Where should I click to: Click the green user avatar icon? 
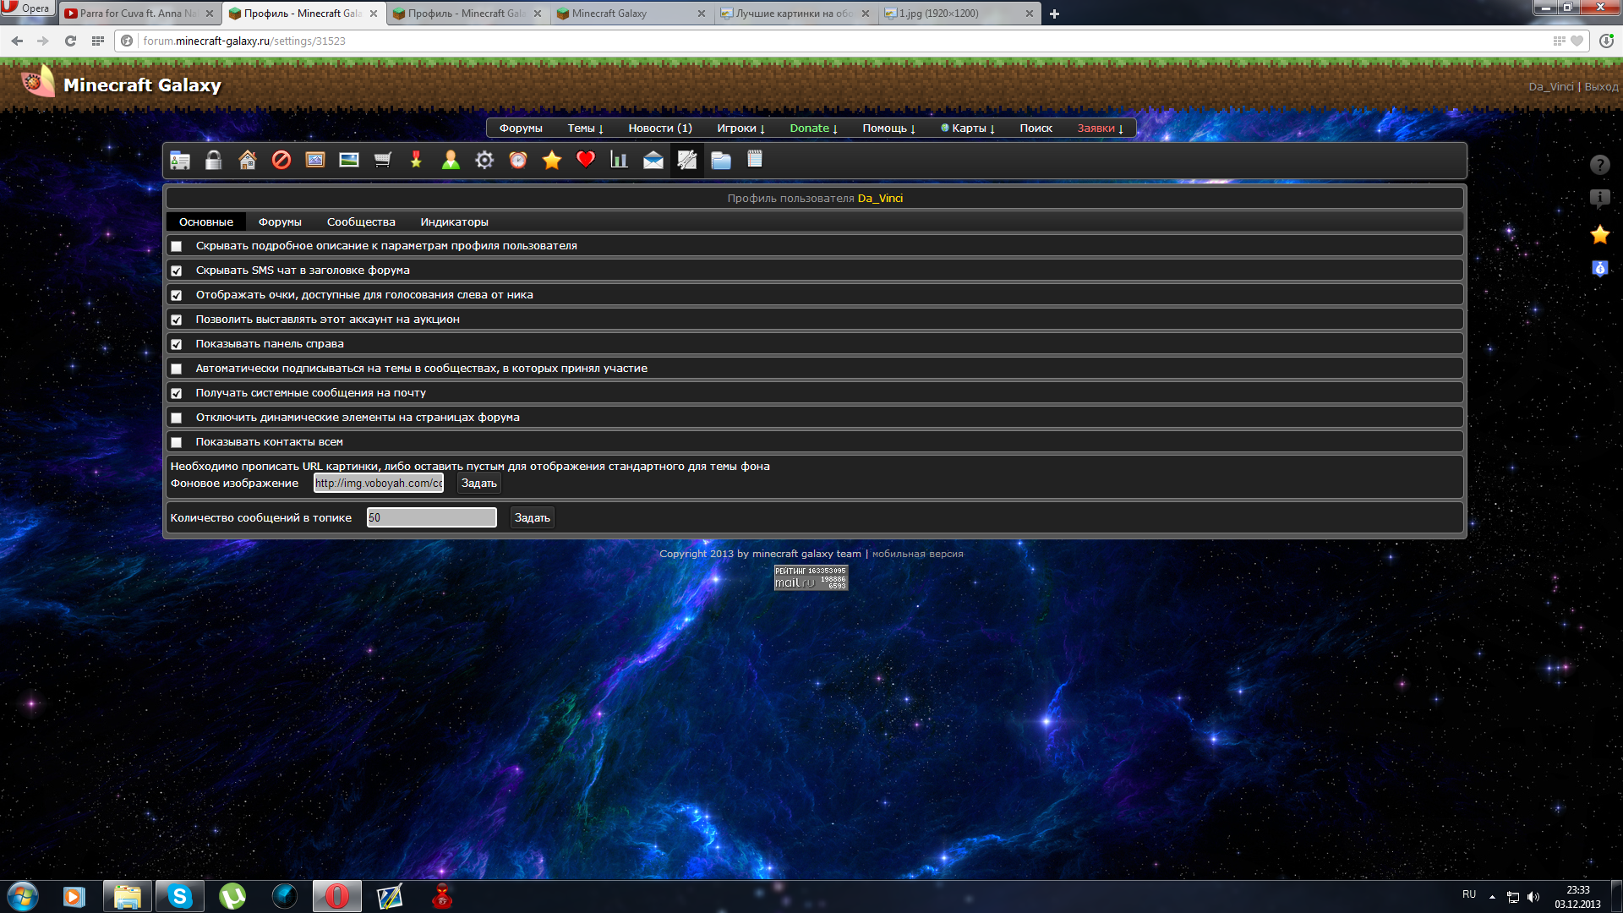451,160
